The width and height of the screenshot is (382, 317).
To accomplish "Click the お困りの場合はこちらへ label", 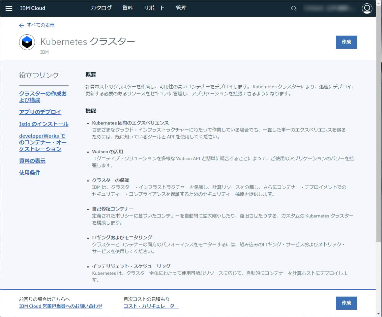I will point(44,299).
